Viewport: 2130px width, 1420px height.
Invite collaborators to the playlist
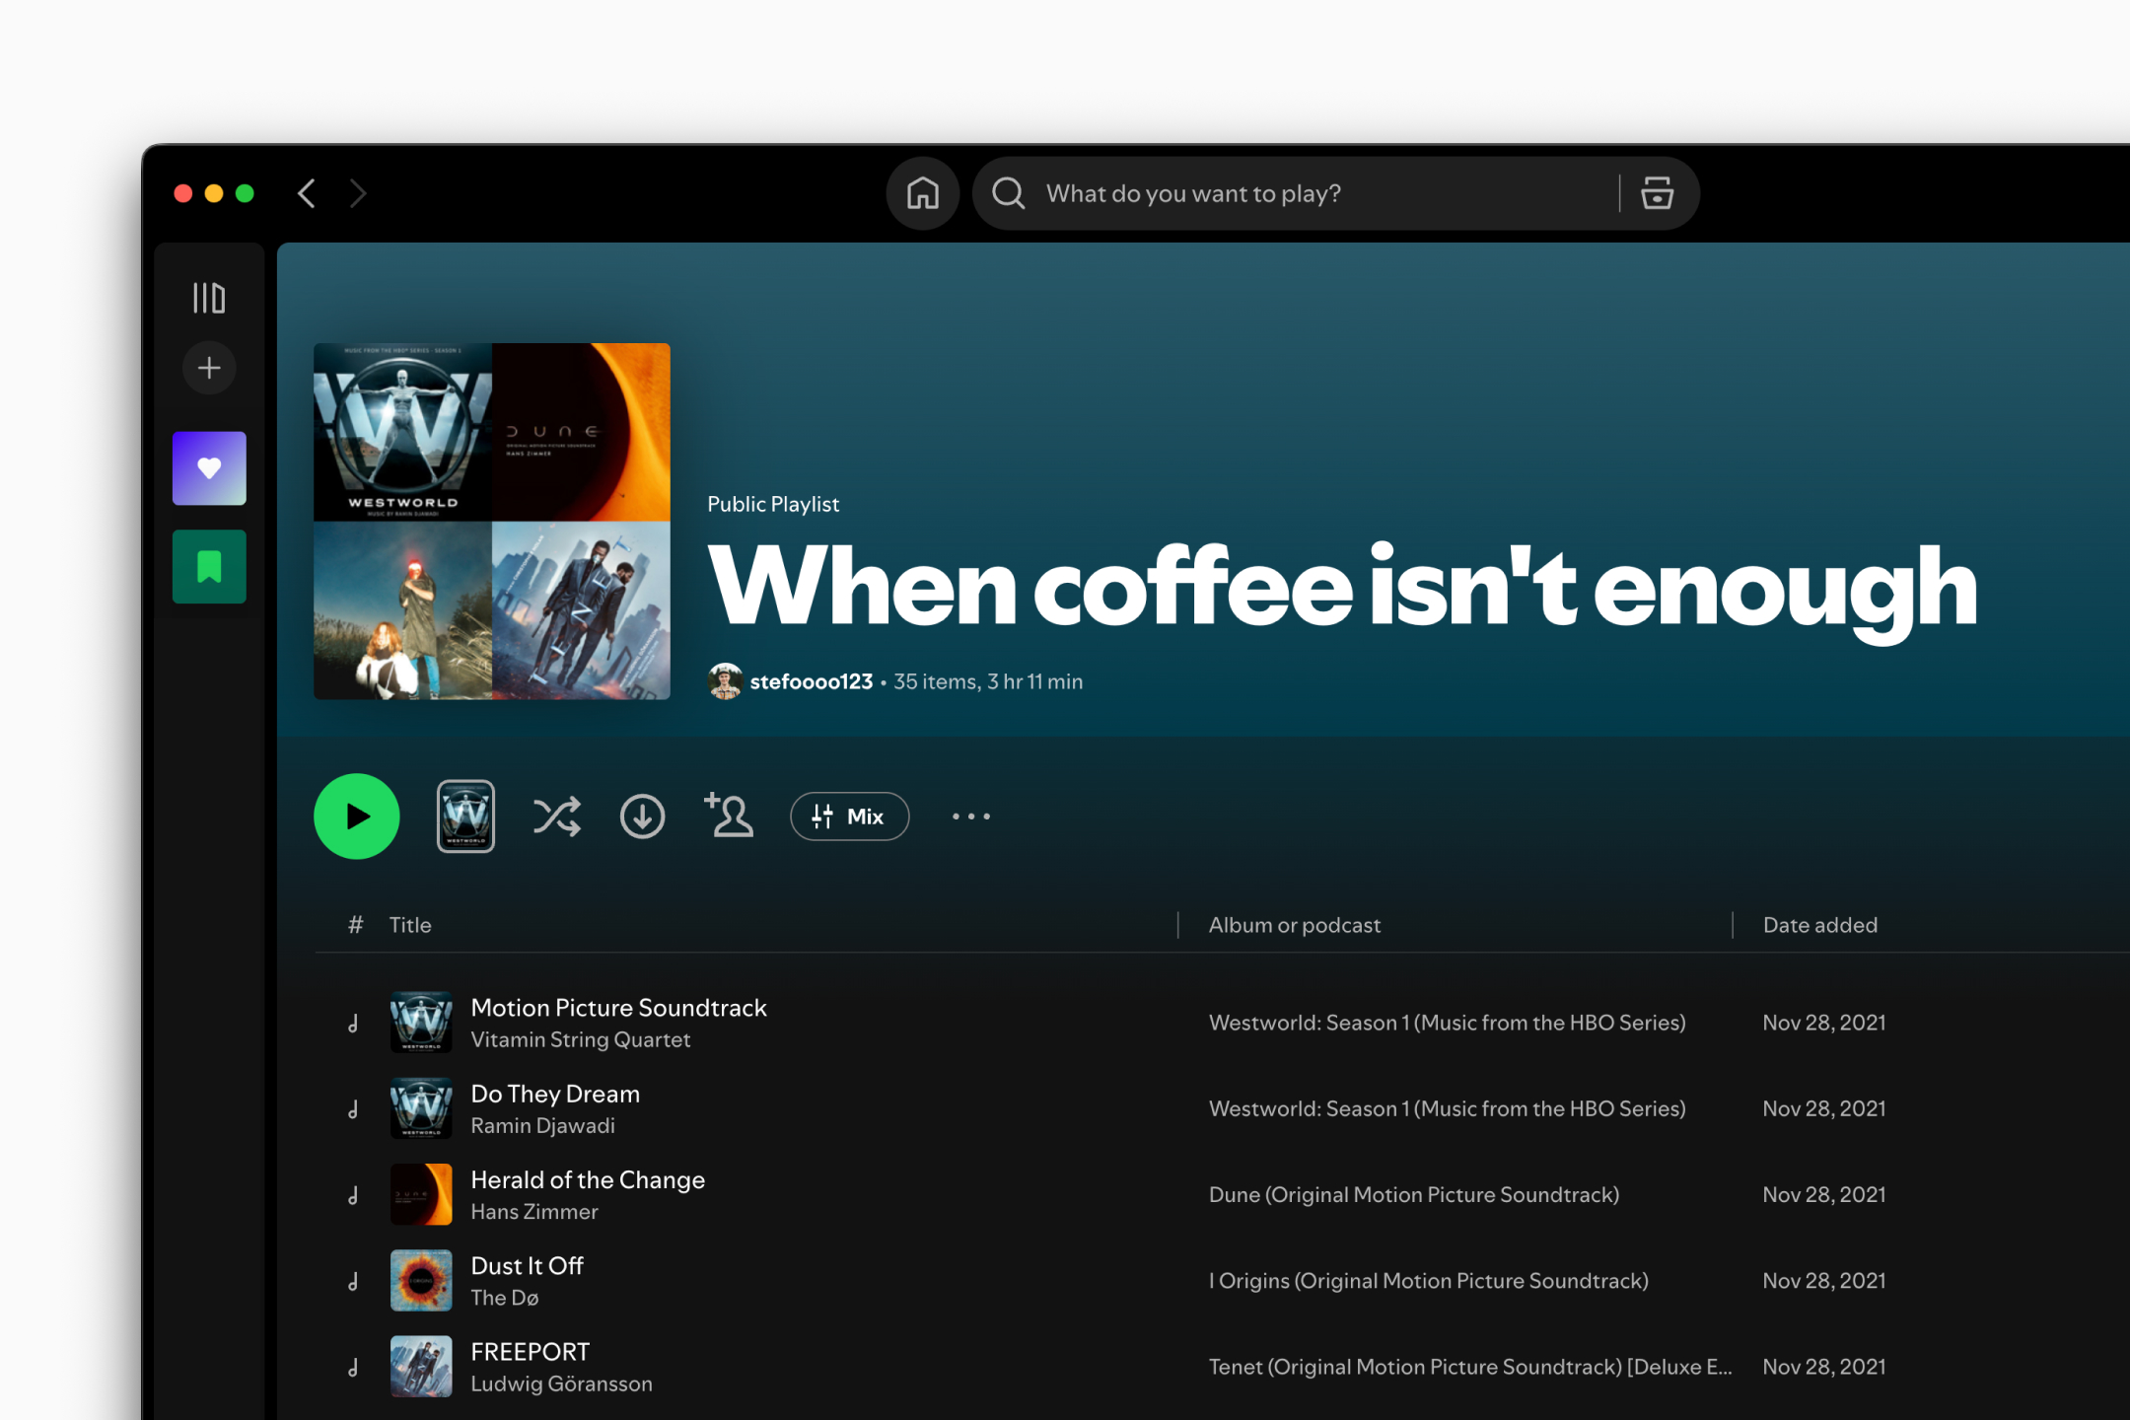click(729, 816)
